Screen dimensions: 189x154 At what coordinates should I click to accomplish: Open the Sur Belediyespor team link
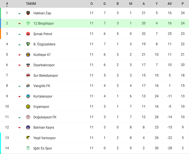(46, 76)
